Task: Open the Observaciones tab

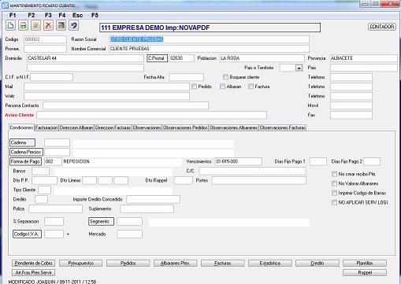Action: [147, 127]
